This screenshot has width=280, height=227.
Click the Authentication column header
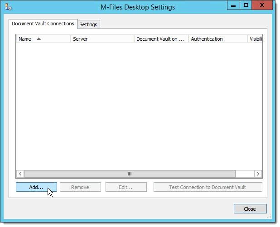218,39
